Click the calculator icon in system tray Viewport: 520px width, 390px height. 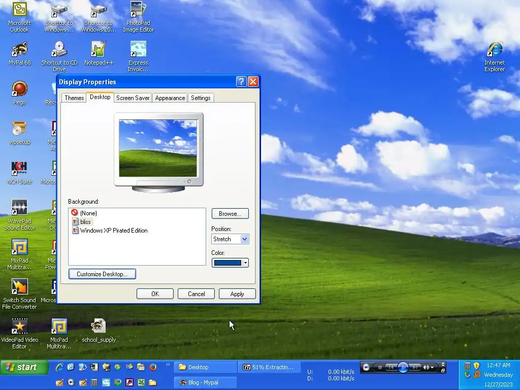click(x=467, y=366)
